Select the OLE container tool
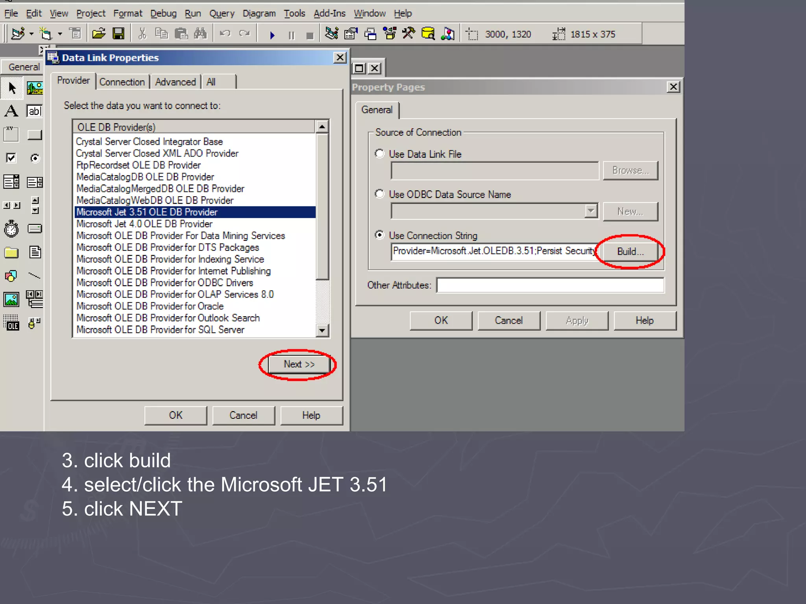The height and width of the screenshot is (604, 806). coord(11,322)
